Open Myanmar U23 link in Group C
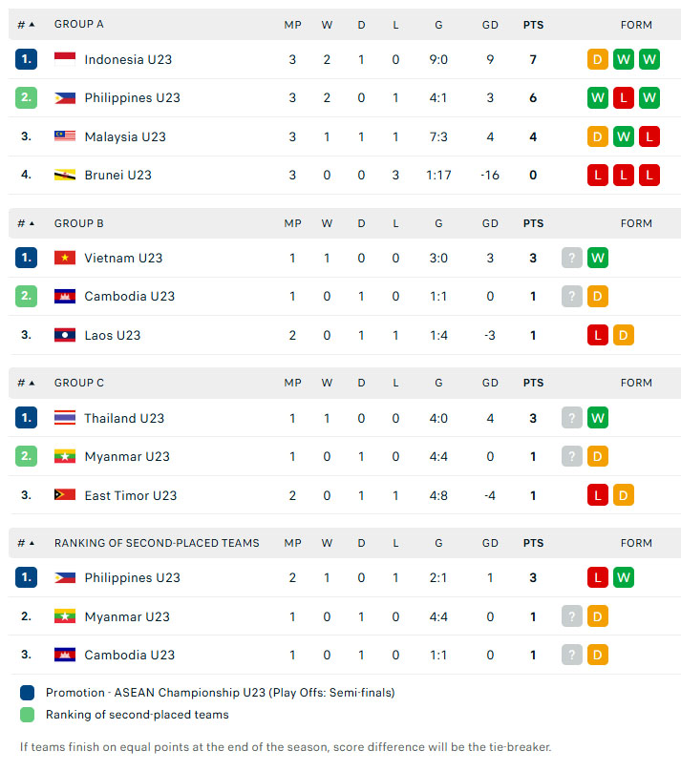Viewport: 681px width, 771px height. tap(127, 457)
